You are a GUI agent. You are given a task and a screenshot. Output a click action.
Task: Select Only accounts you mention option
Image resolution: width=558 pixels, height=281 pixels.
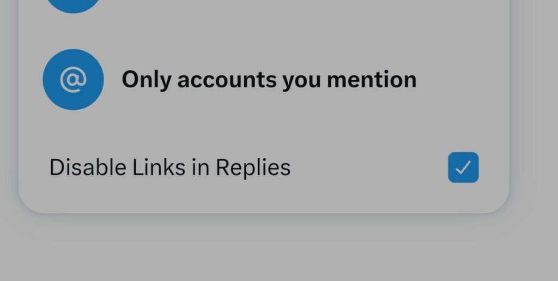(269, 80)
